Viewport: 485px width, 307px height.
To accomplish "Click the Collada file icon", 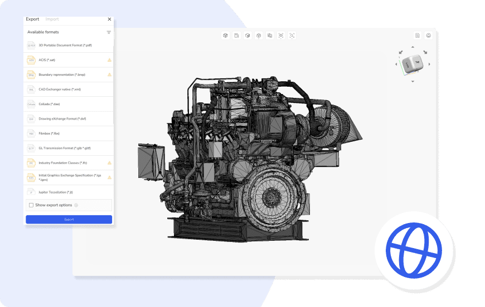I will [31, 105].
